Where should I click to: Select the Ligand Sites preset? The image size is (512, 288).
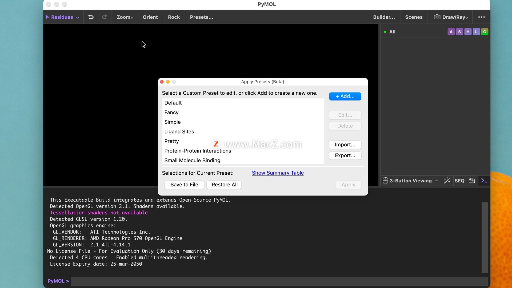pos(243,132)
